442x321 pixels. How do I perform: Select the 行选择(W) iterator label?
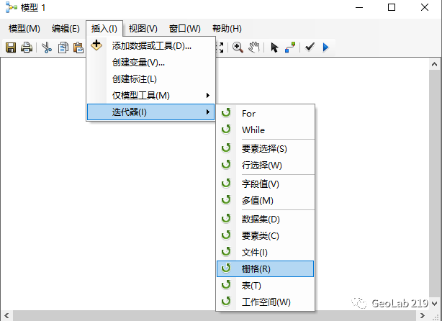pyautogui.click(x=261, y=166)
